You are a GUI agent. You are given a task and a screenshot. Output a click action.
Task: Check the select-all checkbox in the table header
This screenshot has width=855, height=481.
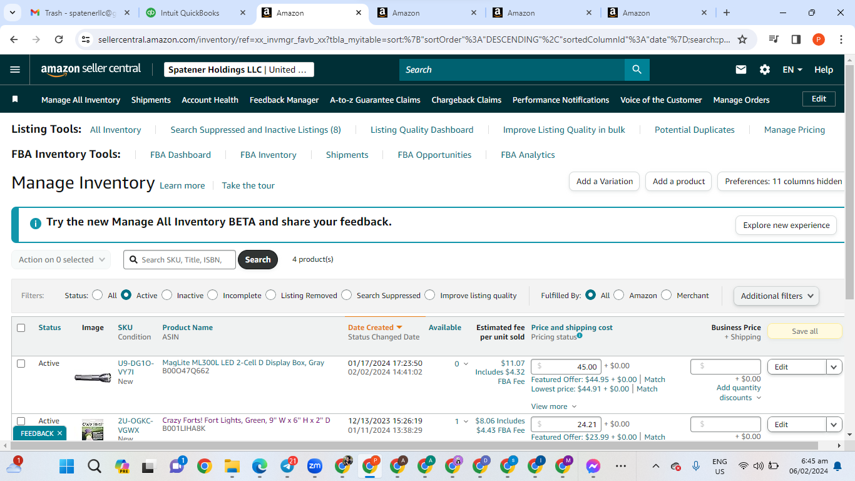[21, 328]
